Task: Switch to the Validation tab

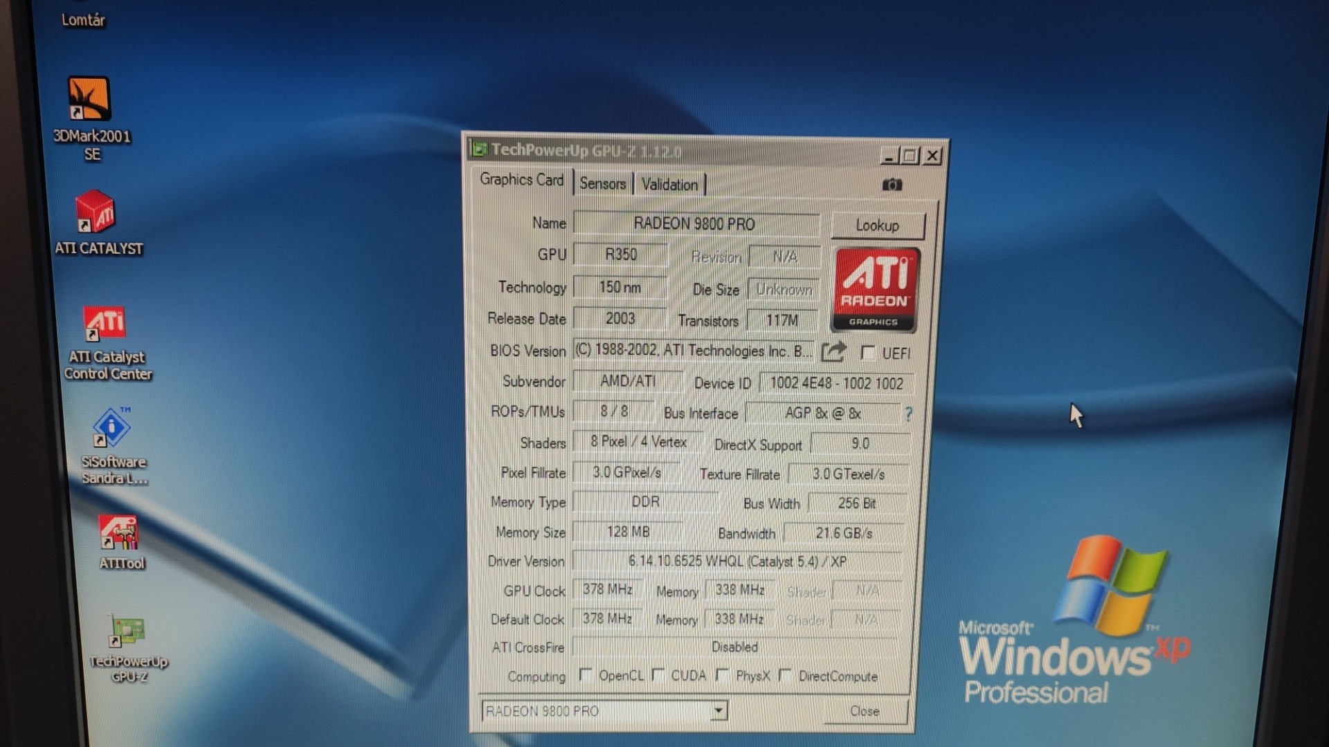Action: click(669, 185)
